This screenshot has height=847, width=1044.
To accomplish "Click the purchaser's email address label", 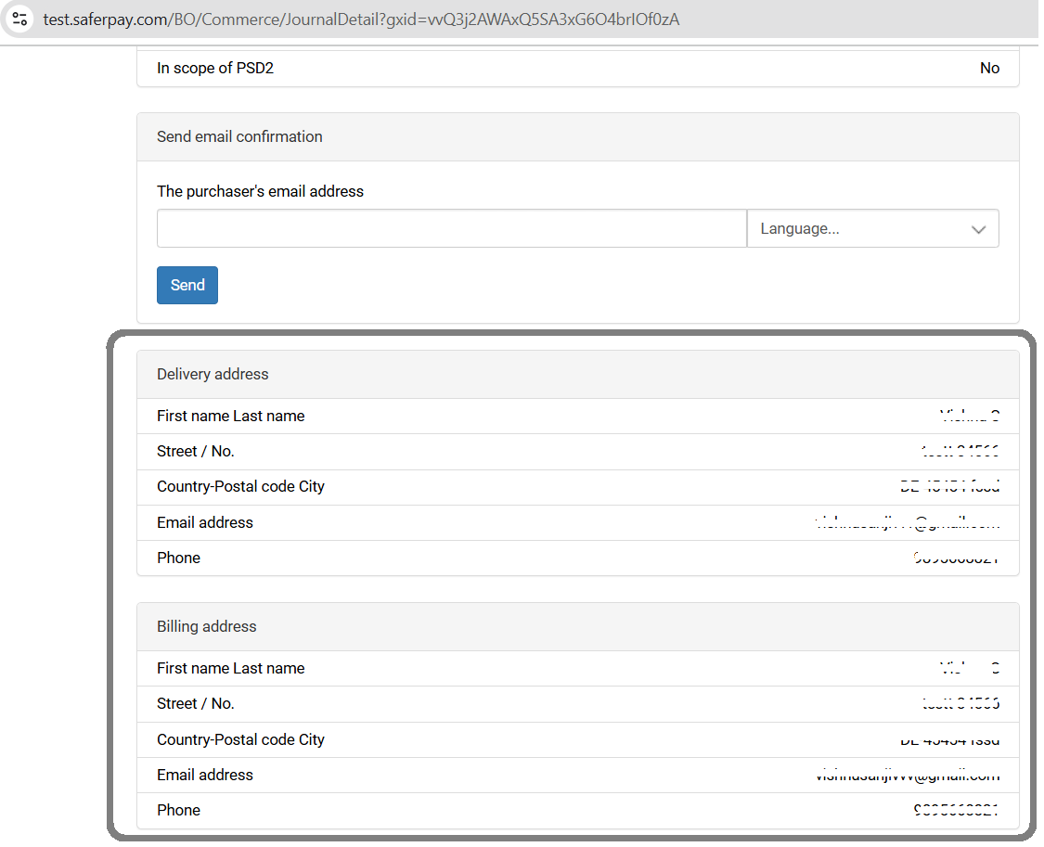I will [259, 191].
